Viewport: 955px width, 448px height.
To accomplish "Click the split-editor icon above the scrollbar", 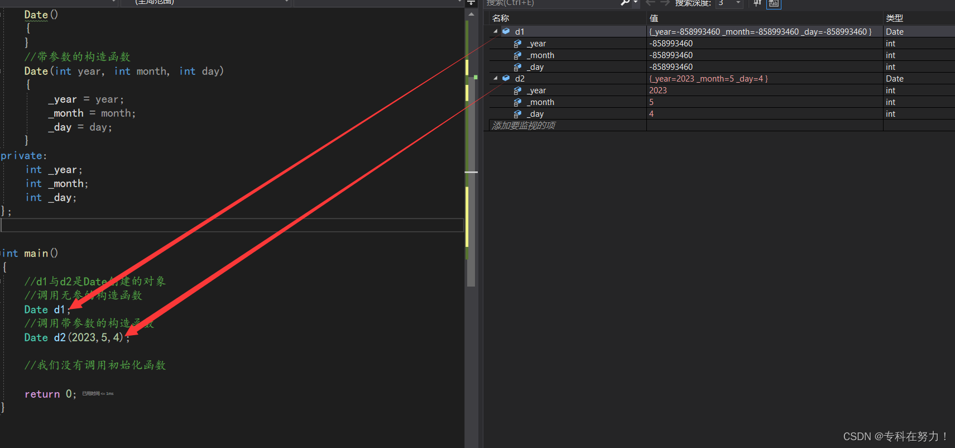I will (471, 3).
